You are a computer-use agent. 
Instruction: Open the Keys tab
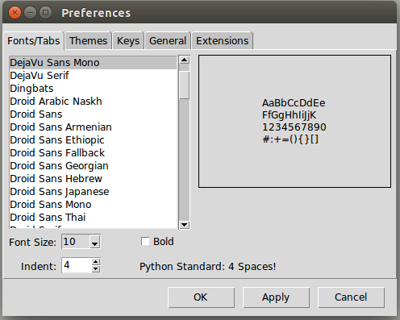coord(128,41)
